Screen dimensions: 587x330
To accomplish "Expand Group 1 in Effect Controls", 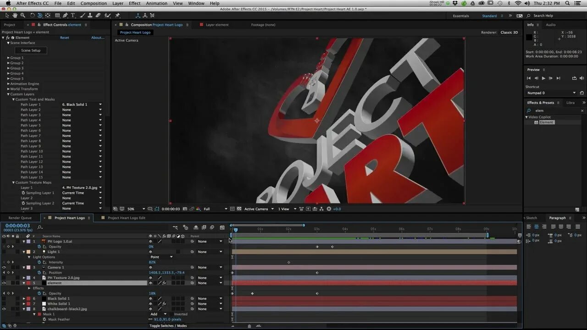I will (8, 58).
